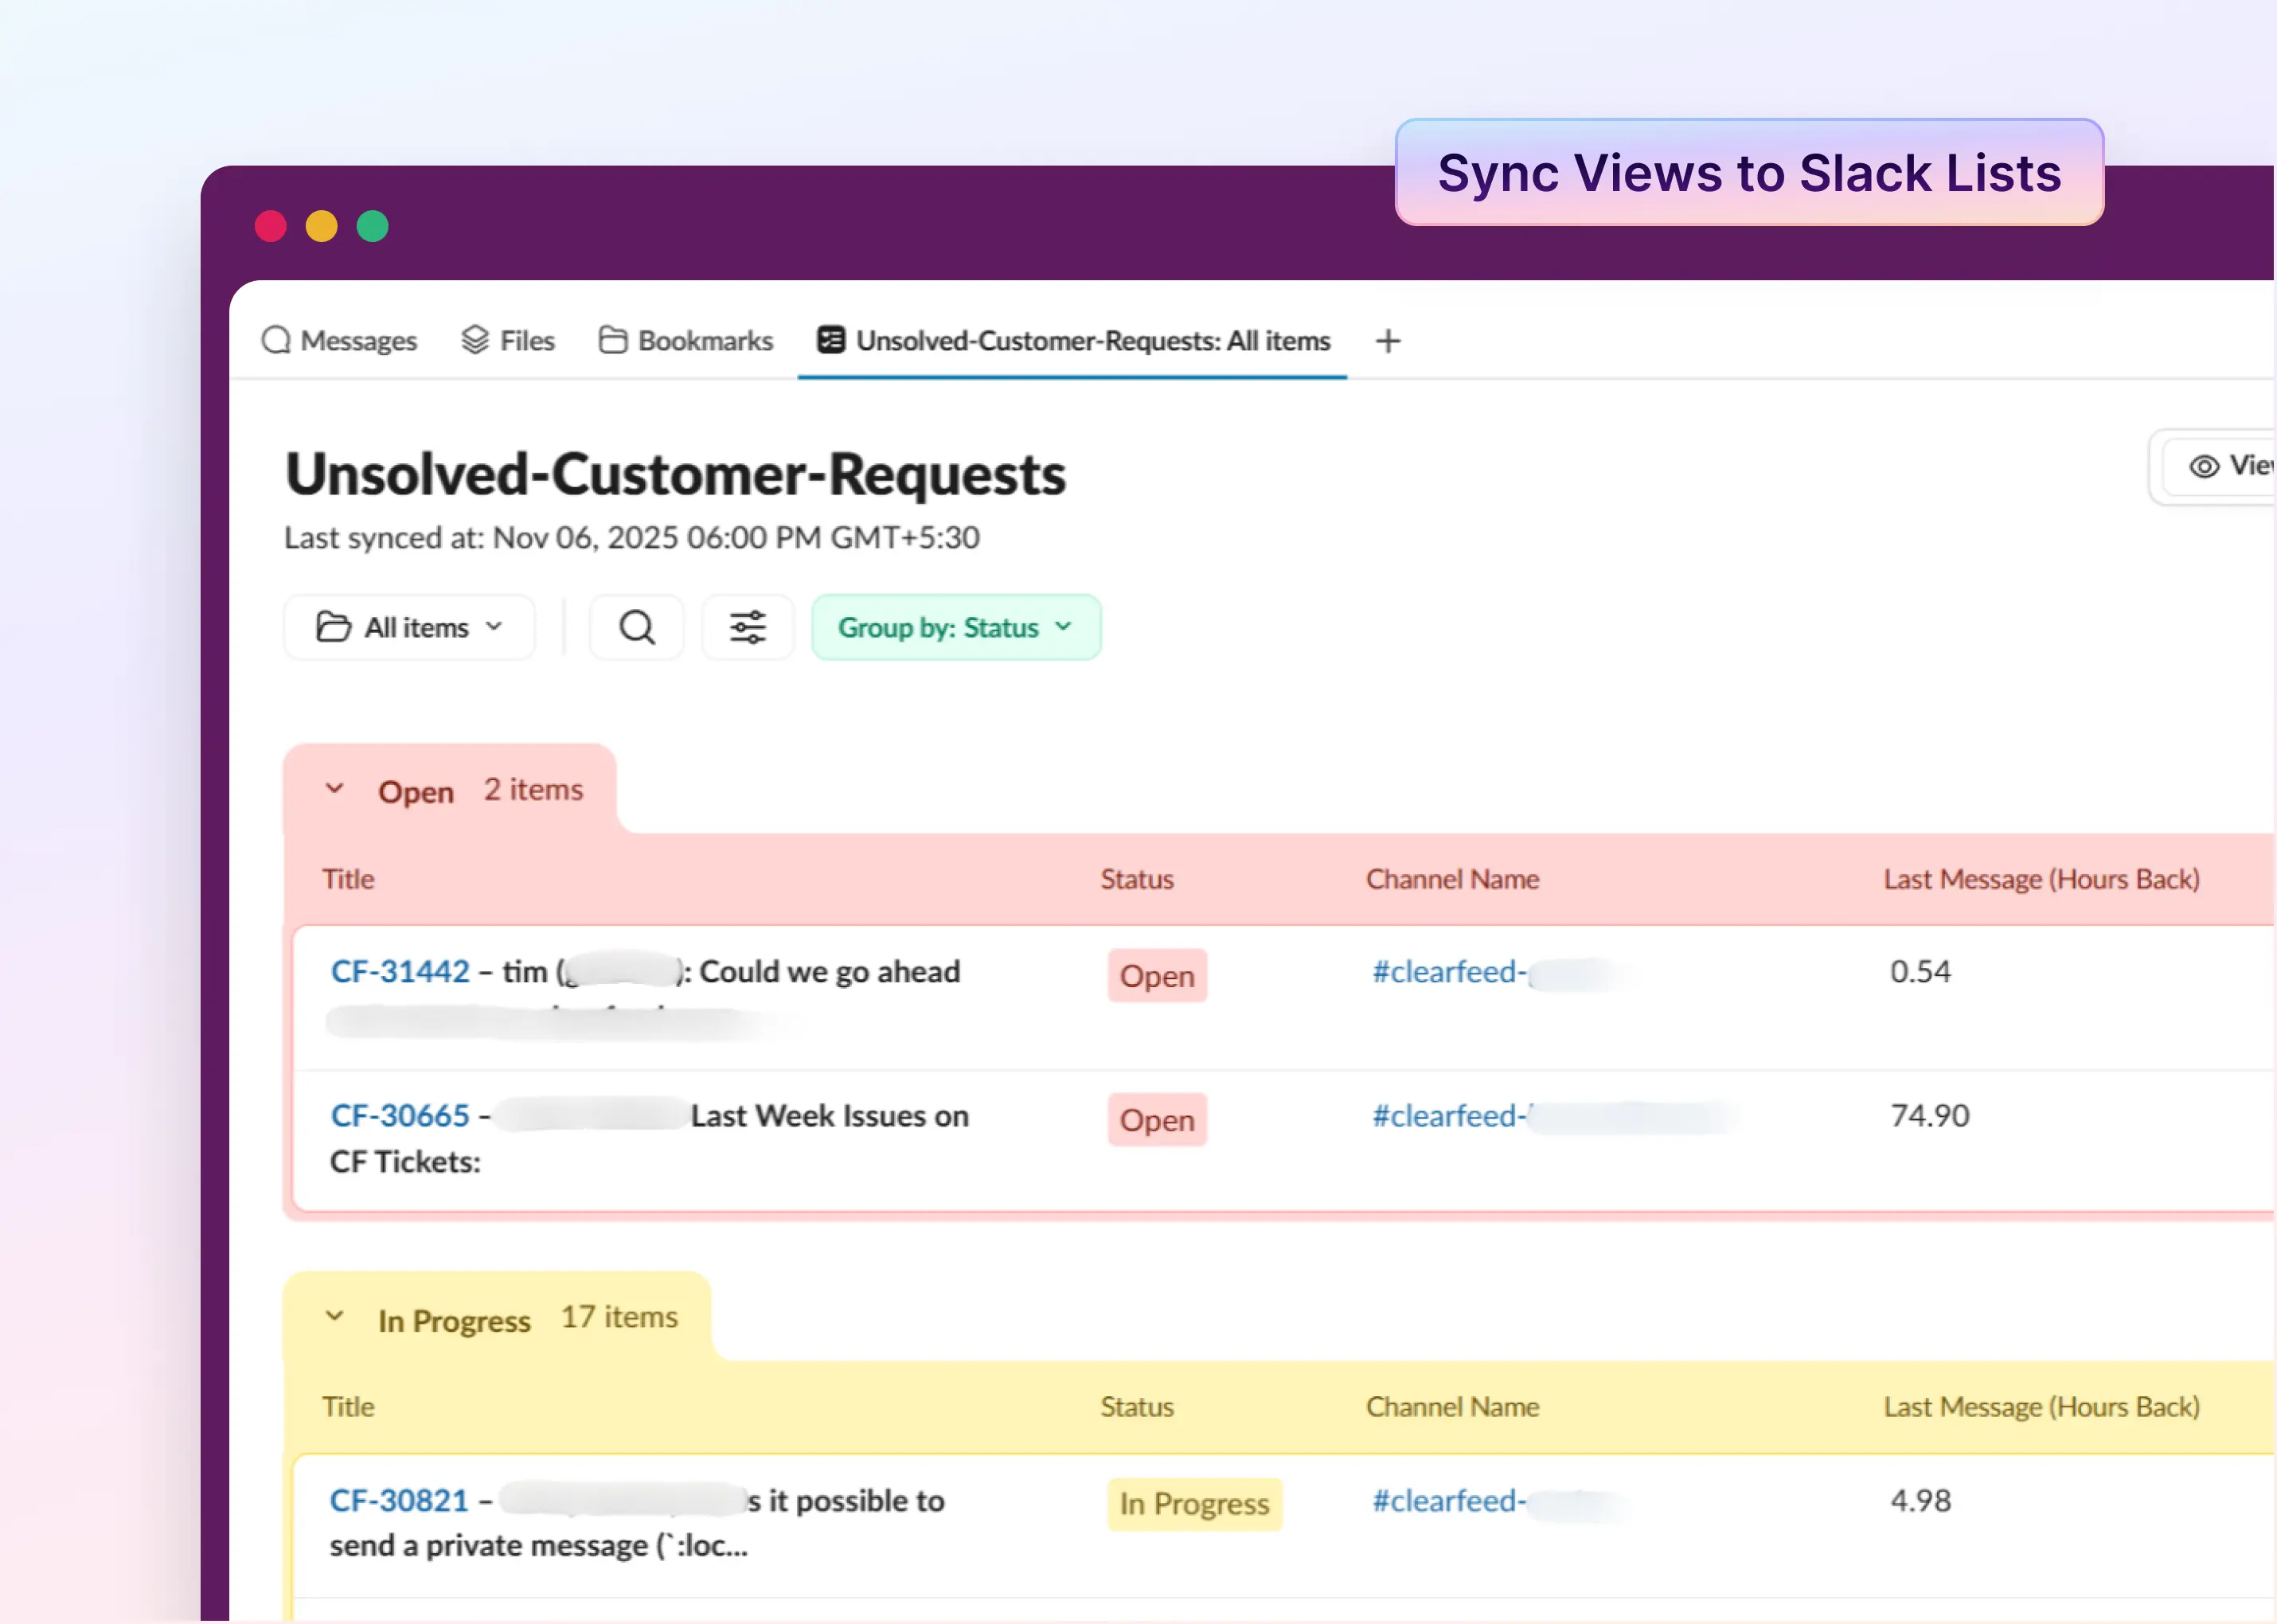Open the All items dropdown
Image resolution: width=2277 pixels, height=1624 pixels.
pos(409,627)
